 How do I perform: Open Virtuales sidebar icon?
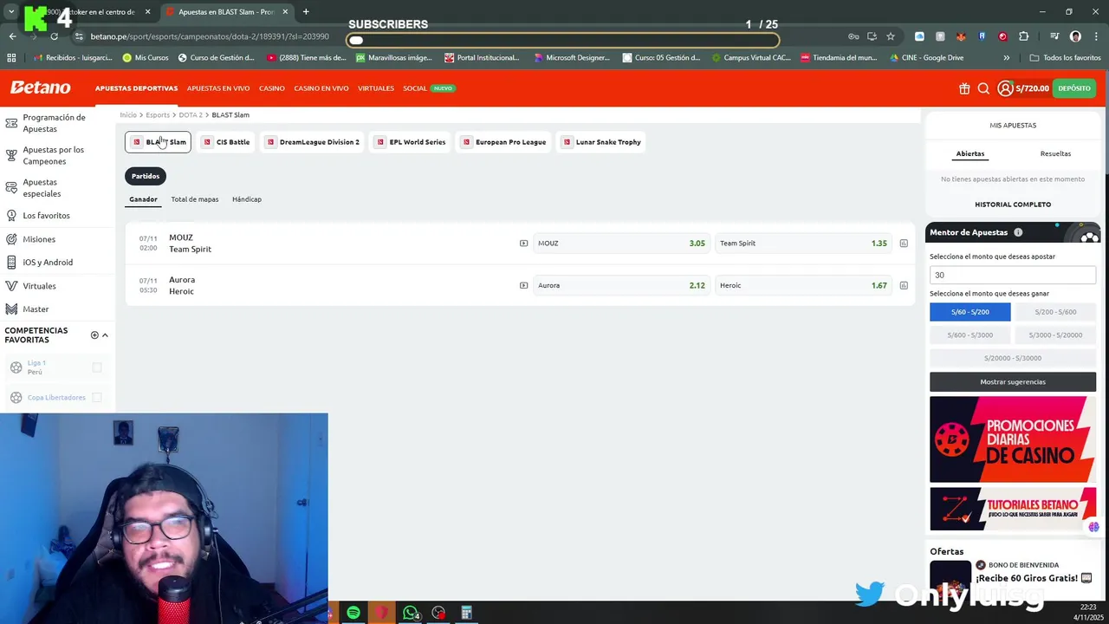coord(11,286)
